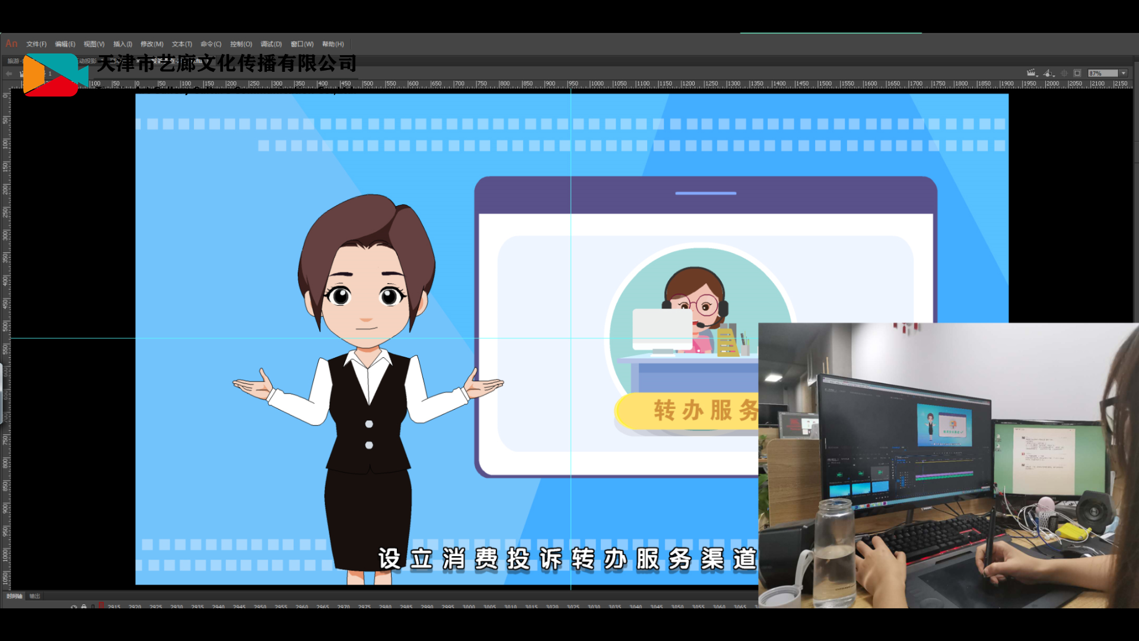Screen dimensions: 1139x641
Task: Open the 文件(F) File menu
Action: [36, 44]
